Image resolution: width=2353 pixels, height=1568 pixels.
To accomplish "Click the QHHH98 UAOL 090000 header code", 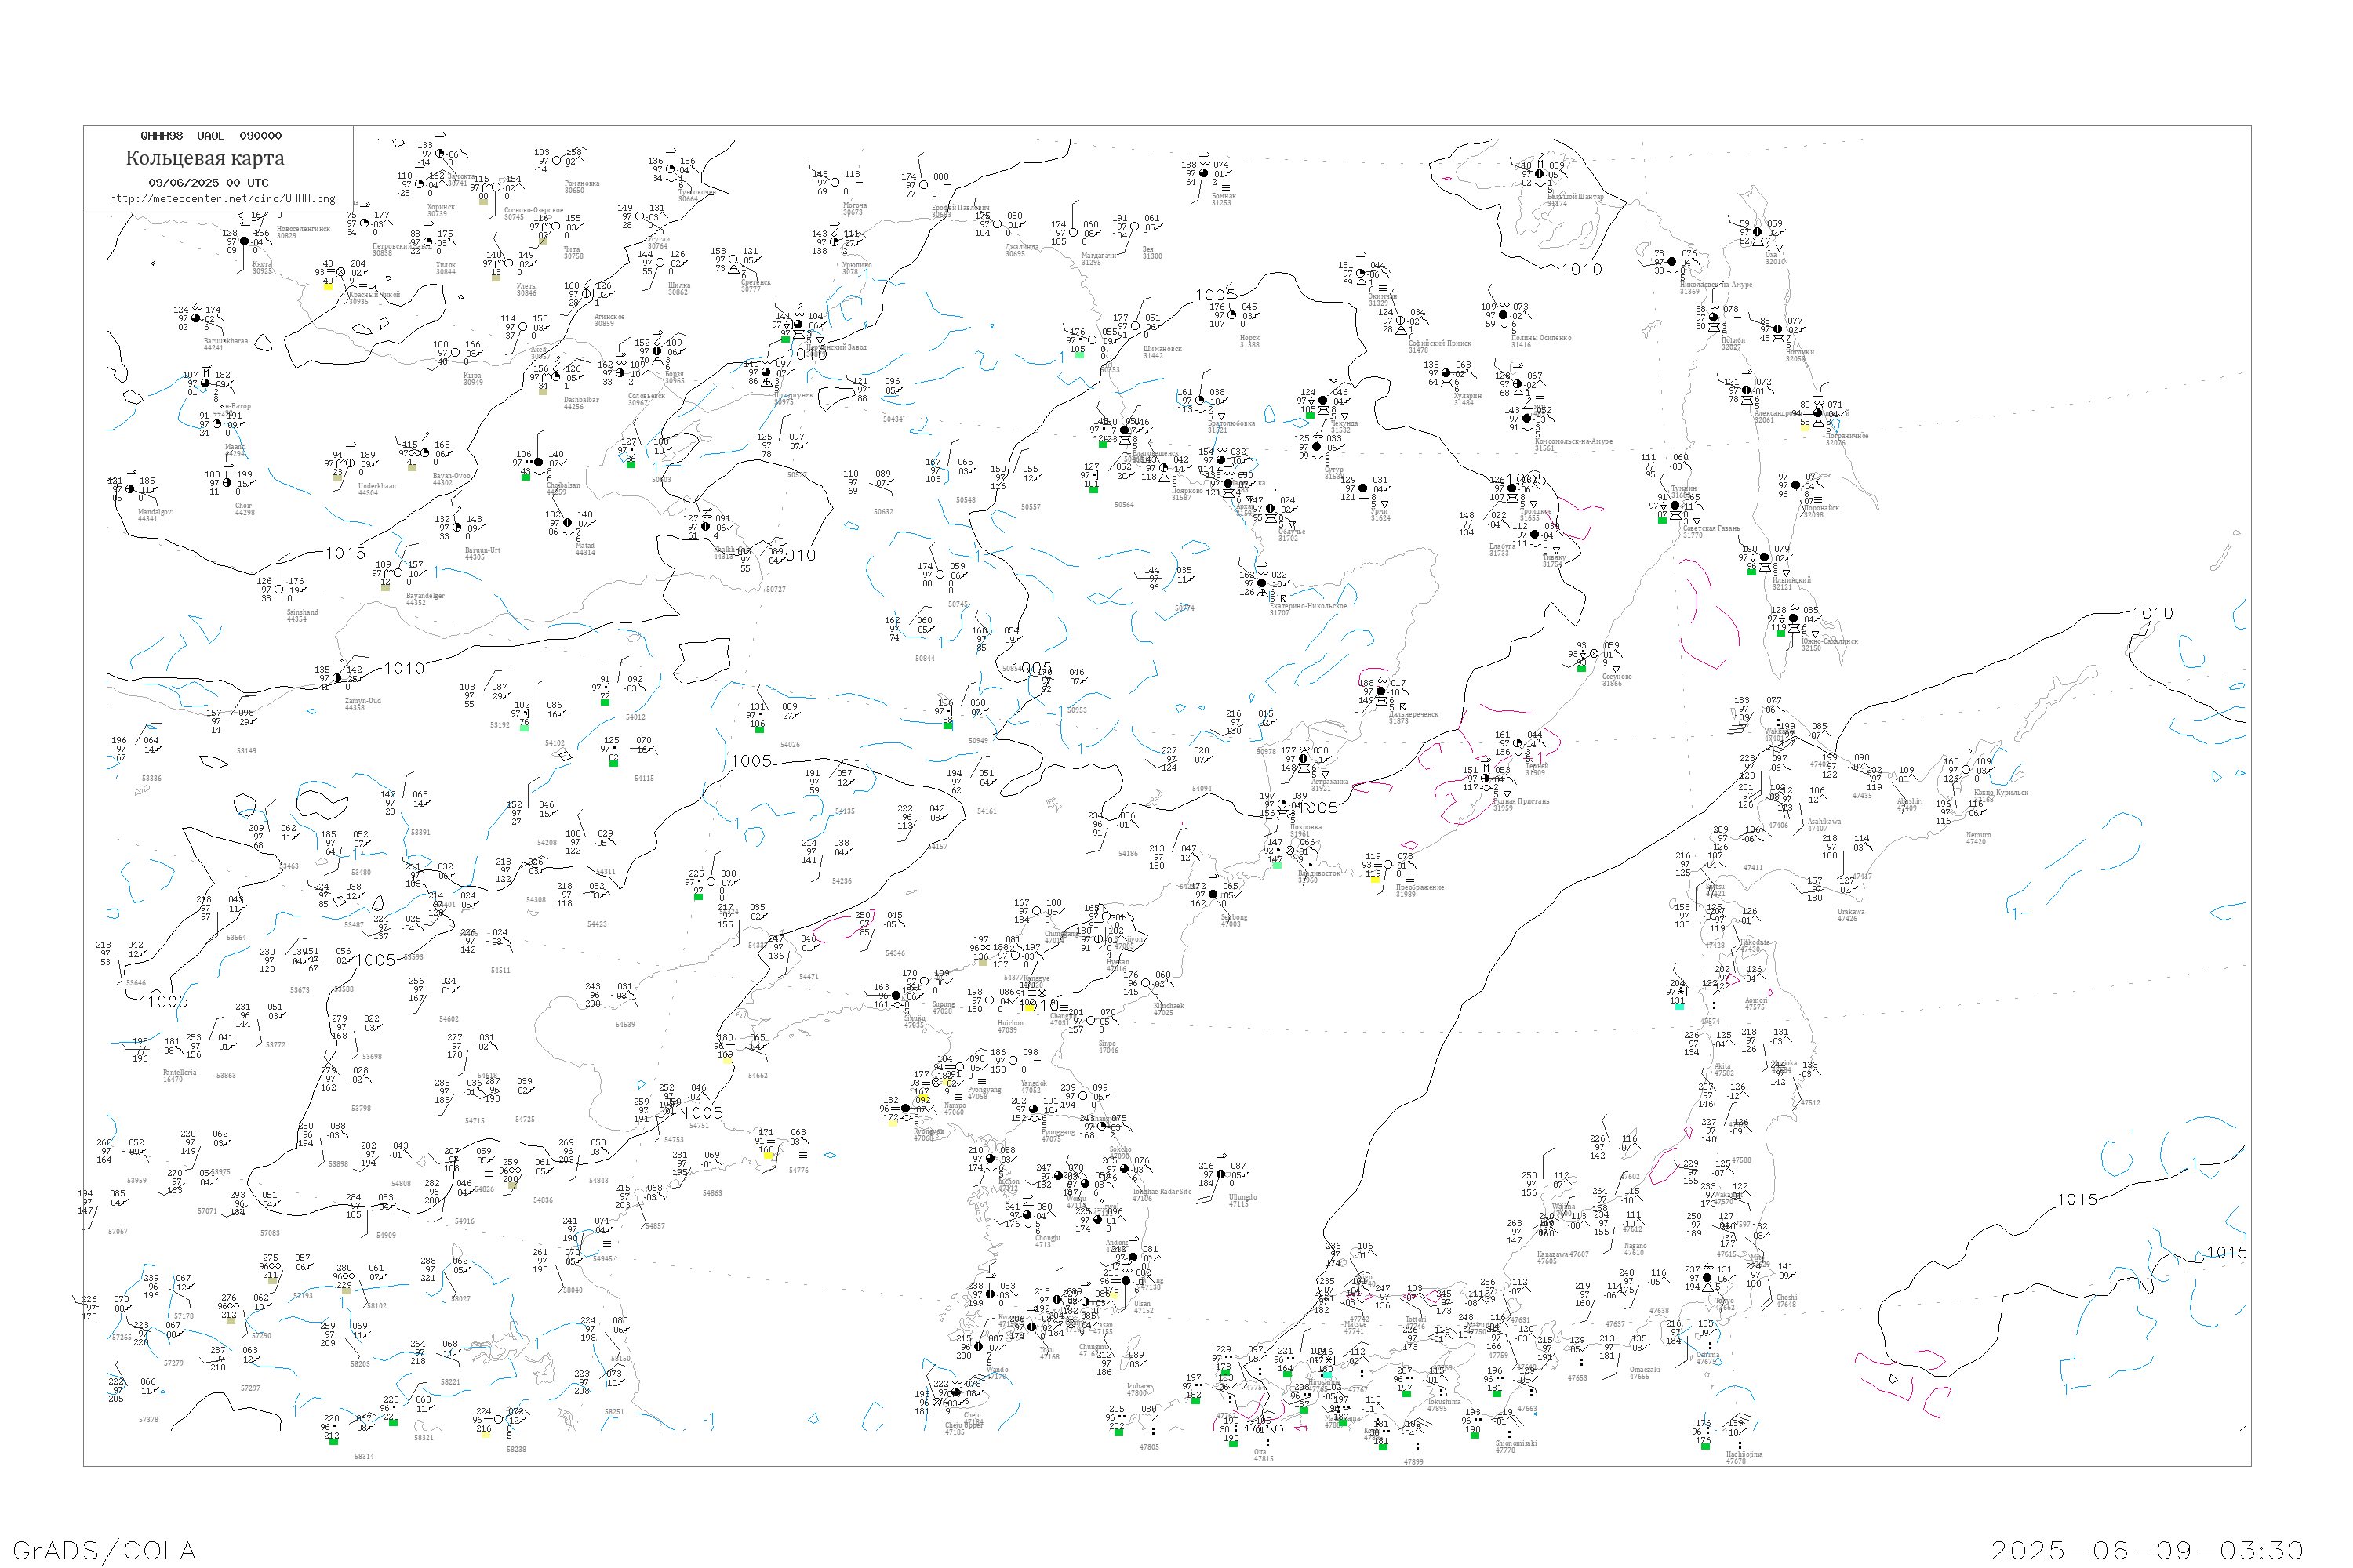I will click(211, 136).
